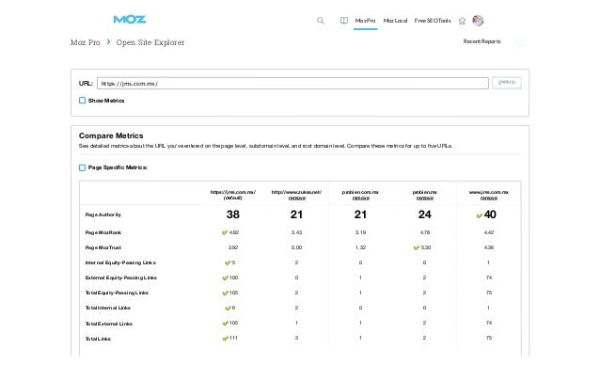
Task: Click Page Authority value 24
Action: (424, 214)
